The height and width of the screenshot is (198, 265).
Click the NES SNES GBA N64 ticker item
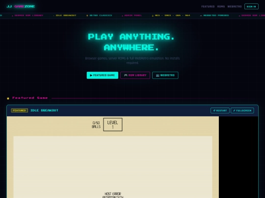pyautogui.click(x=172, y=16)
